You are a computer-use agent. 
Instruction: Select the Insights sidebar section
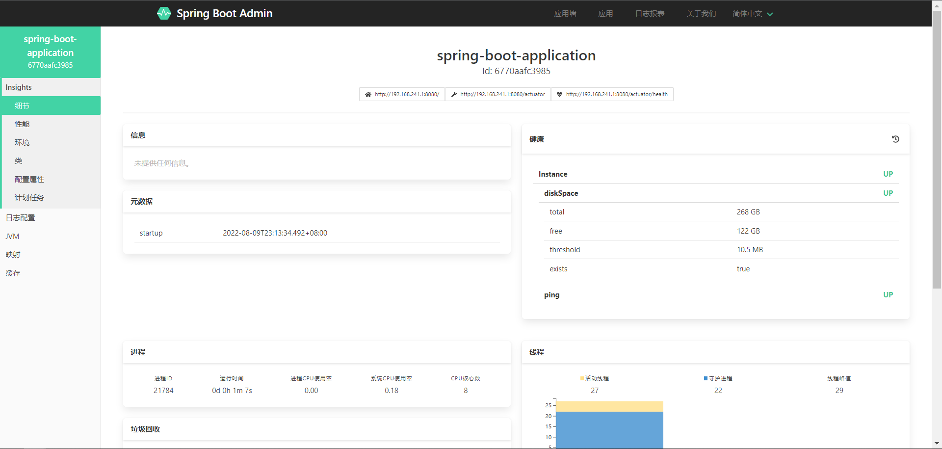51,87
